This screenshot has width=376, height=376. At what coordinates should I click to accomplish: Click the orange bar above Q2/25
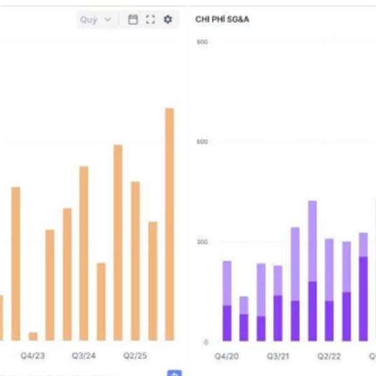(135, 261)
